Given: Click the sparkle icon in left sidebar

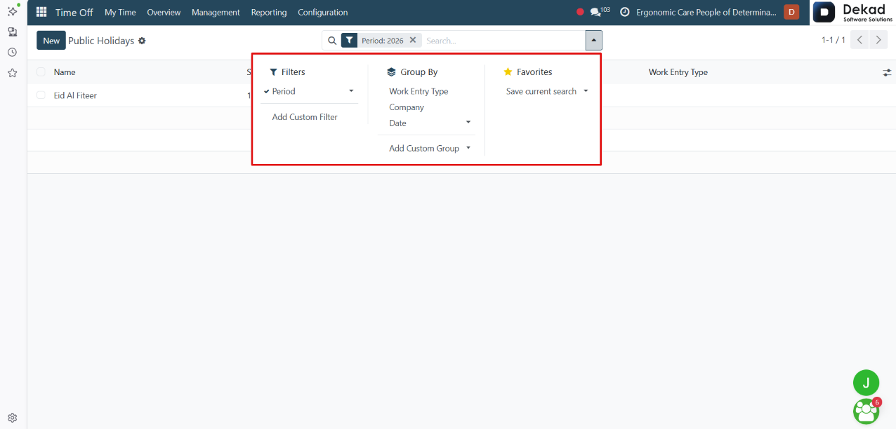Looking at the screenshot, I should pyautogui.click(x=12, y=11).
